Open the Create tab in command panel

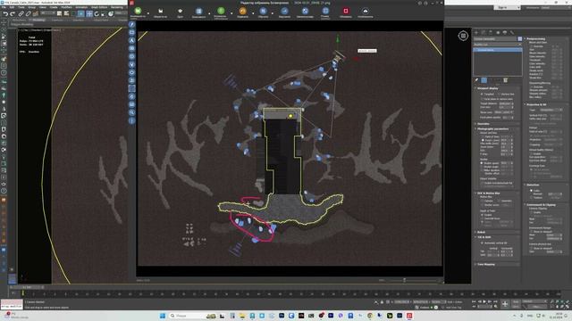[476, 32]
